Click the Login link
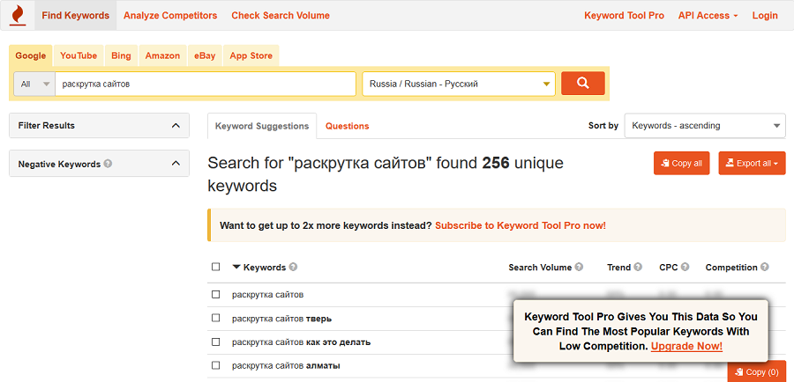 [765, 15]
